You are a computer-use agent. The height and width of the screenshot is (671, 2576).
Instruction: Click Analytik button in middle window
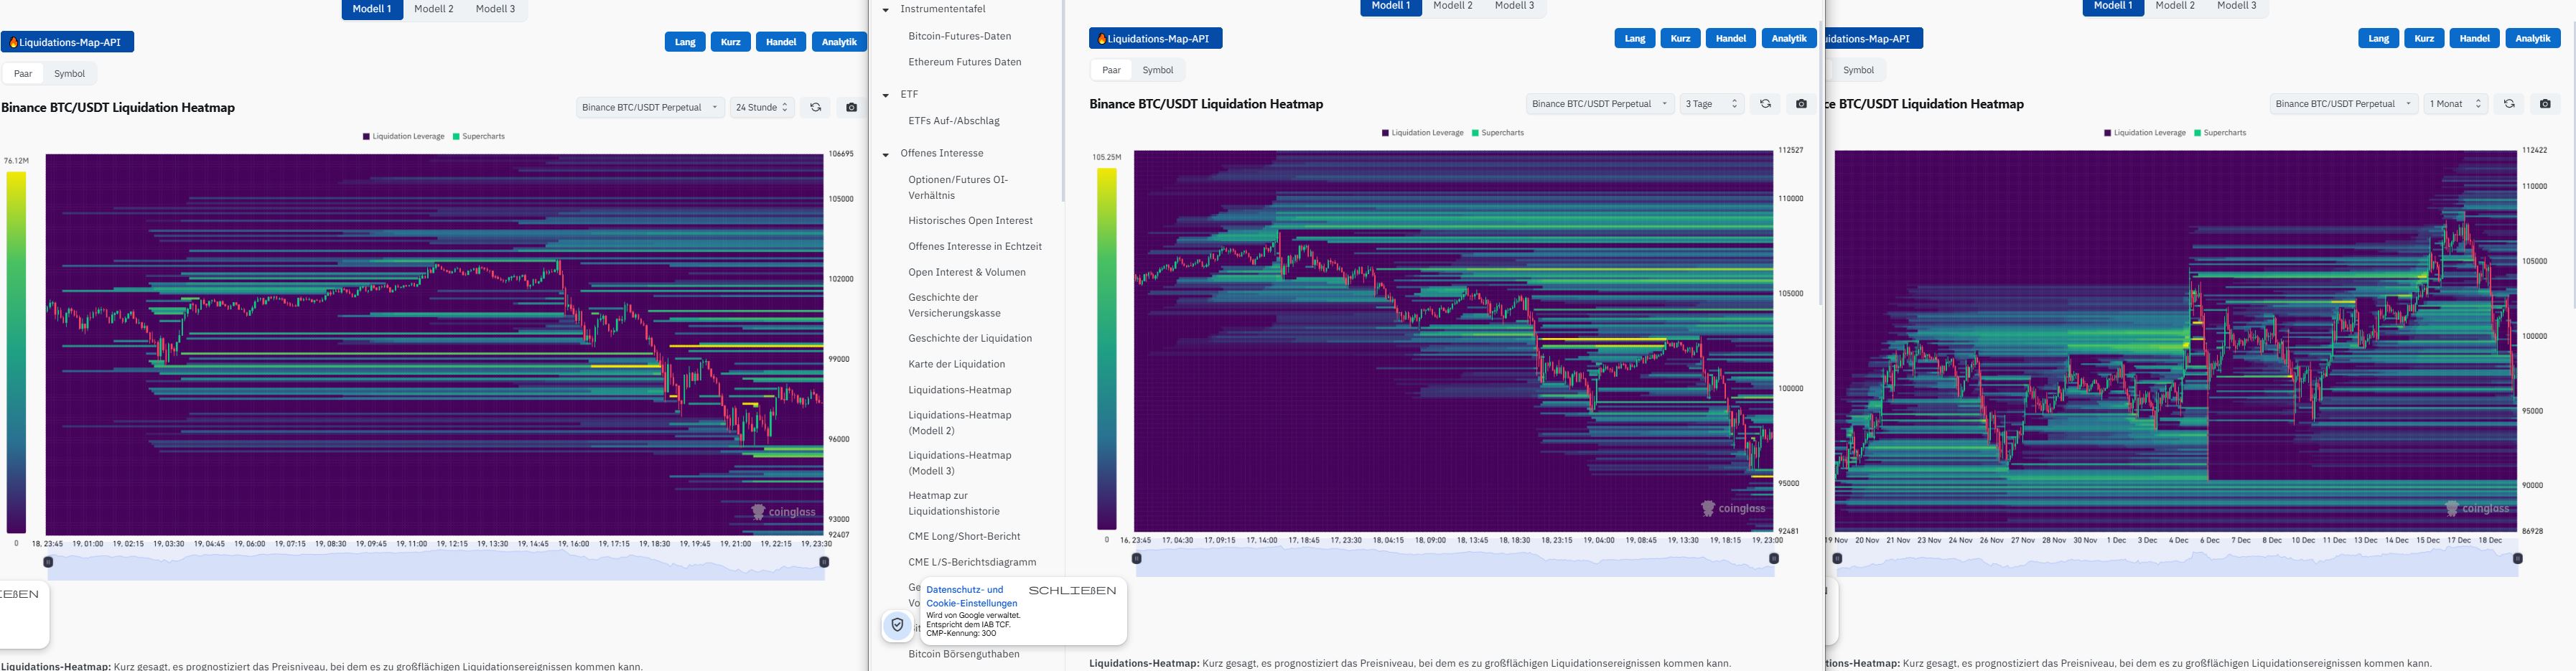tap(1789, 38)
